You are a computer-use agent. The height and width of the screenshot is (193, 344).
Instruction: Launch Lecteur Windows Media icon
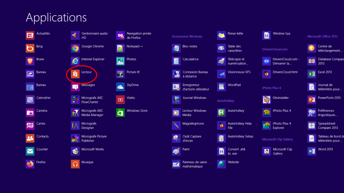tap(176, 113)
